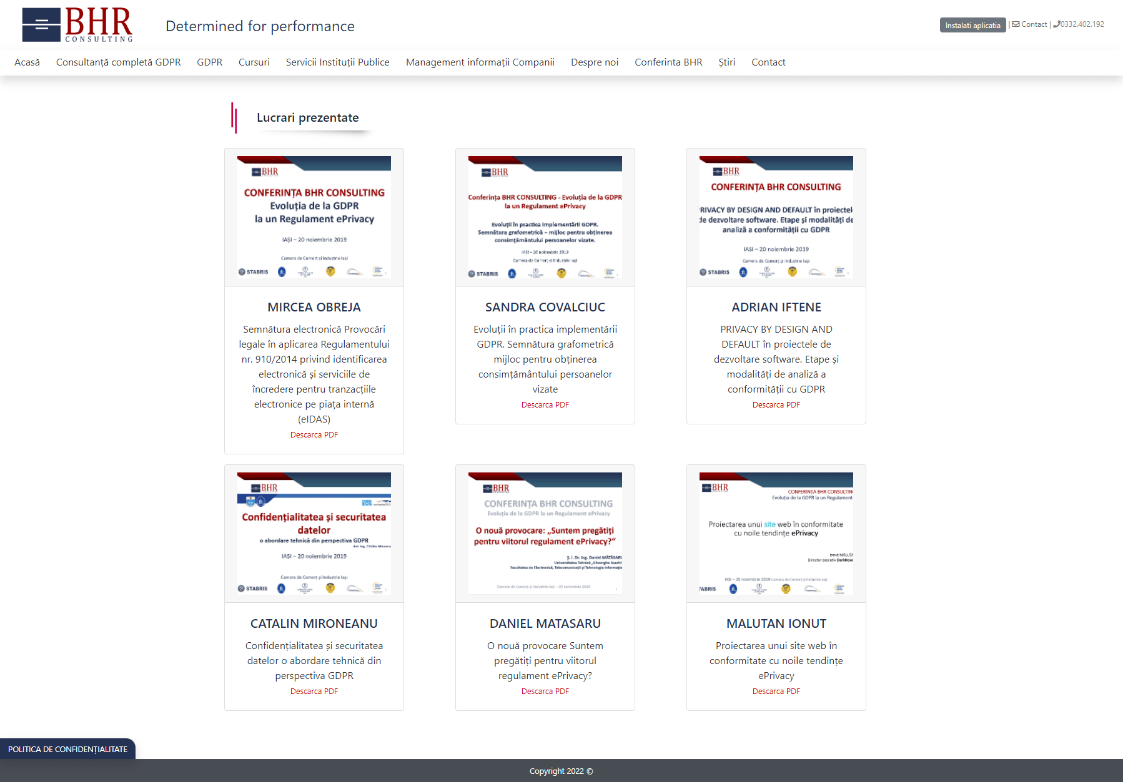Viewport: 1123px width, 782px height.
Task: Click Malutan Ionut's Proiectarea unui site description
Action: coord(776,661)
